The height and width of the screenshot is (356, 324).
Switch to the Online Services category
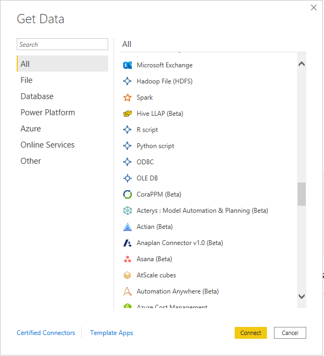[x=62, y=145]
